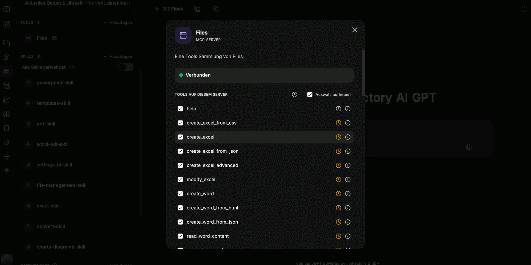This screenshot has width=531, height=265.
Task: Click the dialog's vertical scrollbar
Action: pyautogui.click(x=363, y=73)
